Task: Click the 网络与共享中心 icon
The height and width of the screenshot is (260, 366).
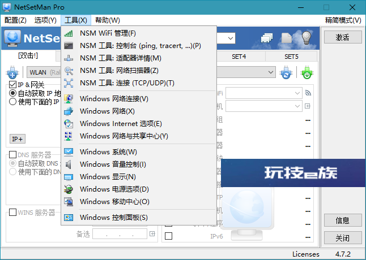Action: [69, 136]
